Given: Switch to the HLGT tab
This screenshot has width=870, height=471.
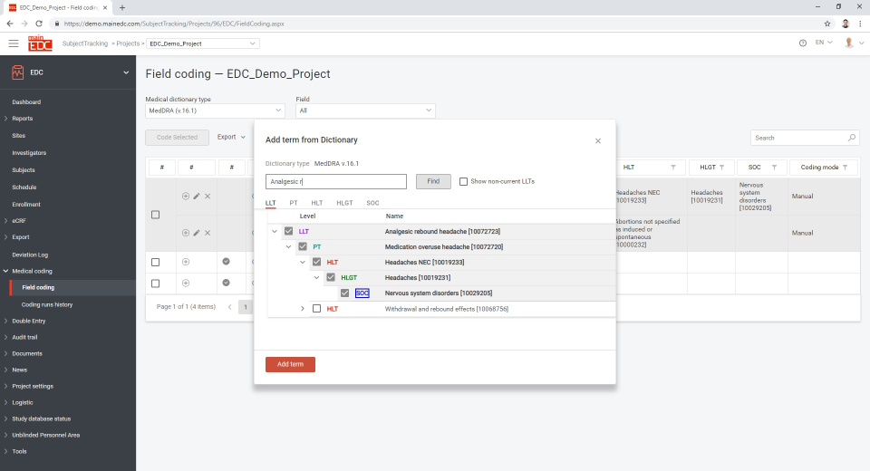Looking at the screenshot, I should click(x=344, y=203).
